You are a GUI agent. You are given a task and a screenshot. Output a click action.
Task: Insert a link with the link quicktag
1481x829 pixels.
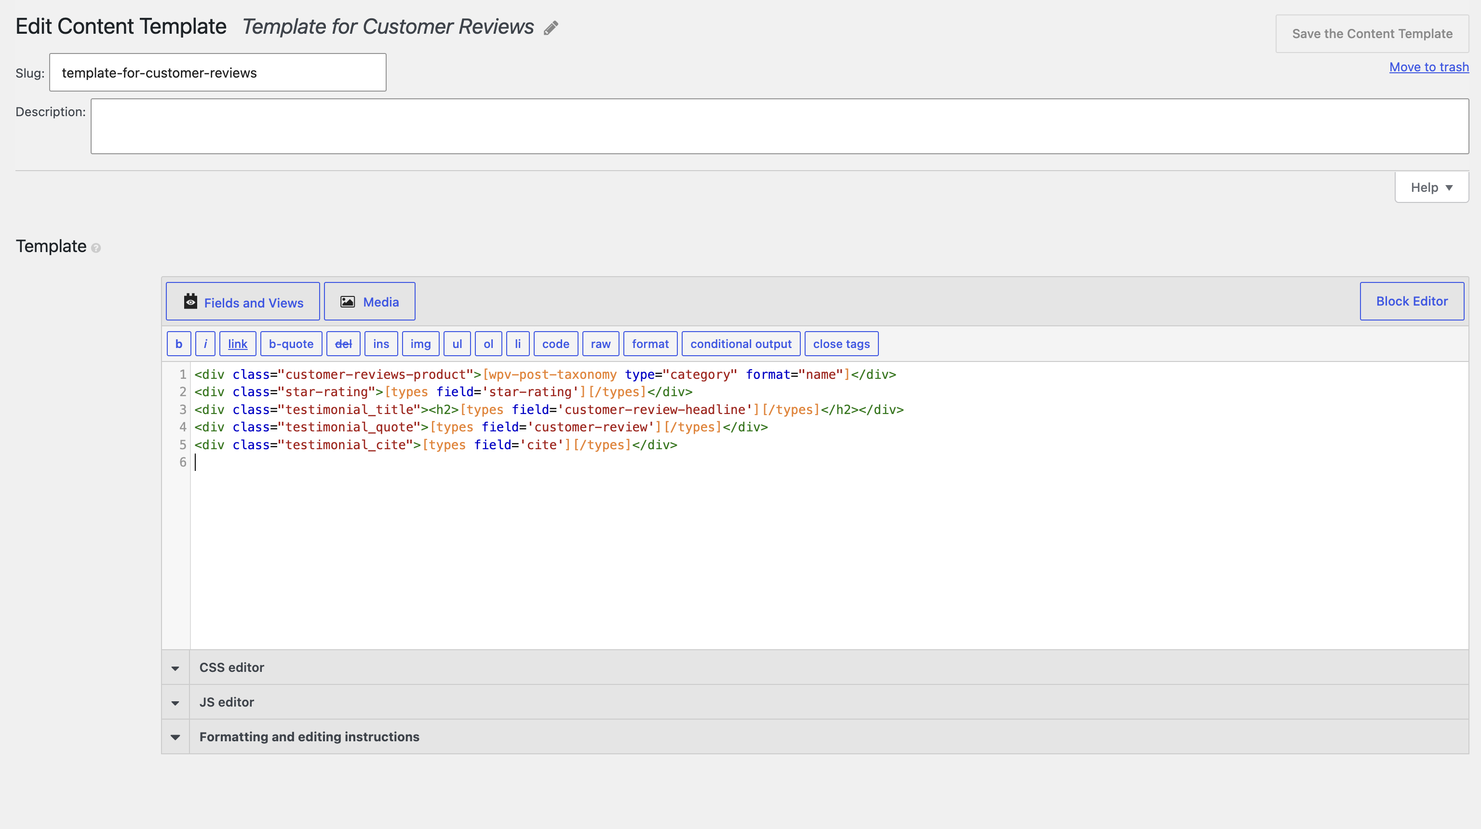(238, 344)
